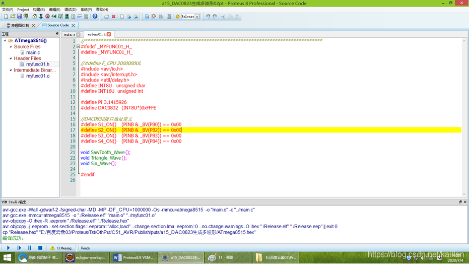The width and height of the screenshot is (469, 264).
Task: Open the PCB Layout module icon
Action: tap(47, 17)
